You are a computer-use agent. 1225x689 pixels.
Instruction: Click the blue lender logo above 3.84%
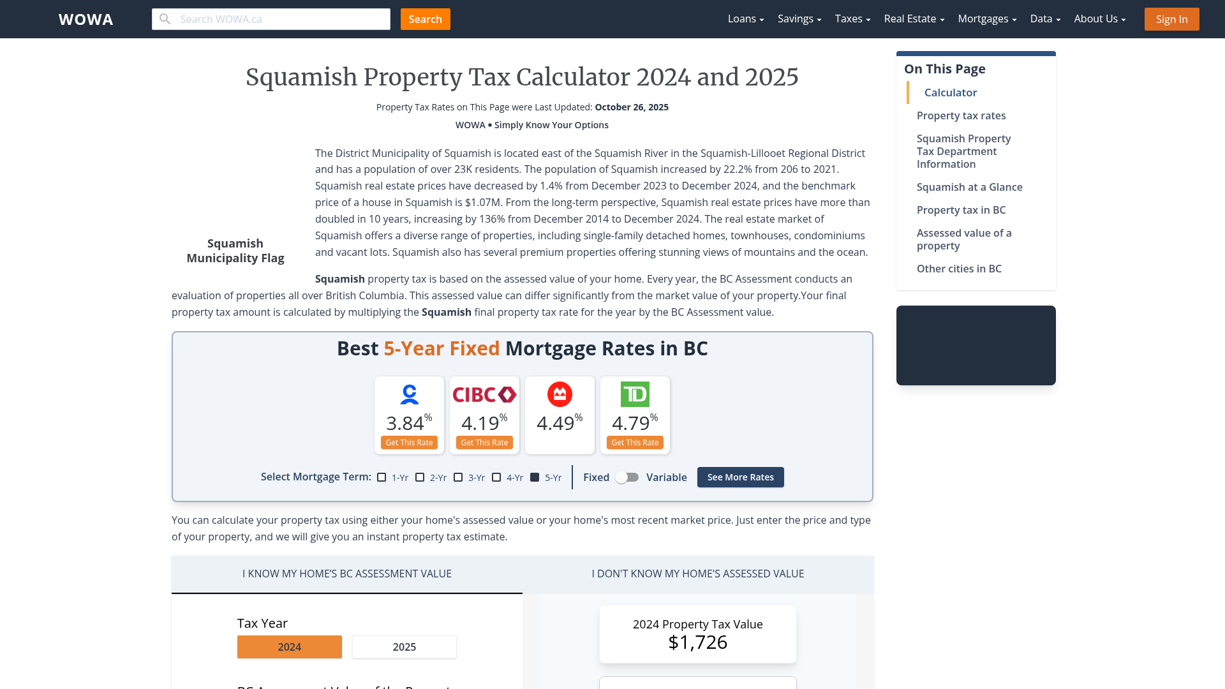(409, 394)
